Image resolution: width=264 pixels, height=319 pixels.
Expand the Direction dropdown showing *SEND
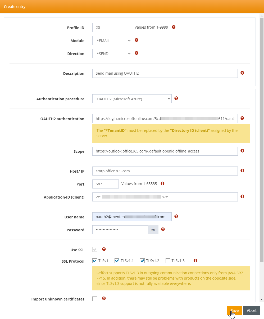click(x=112, y=54)
